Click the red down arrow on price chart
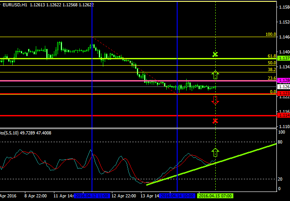 [x=215, y=100]
